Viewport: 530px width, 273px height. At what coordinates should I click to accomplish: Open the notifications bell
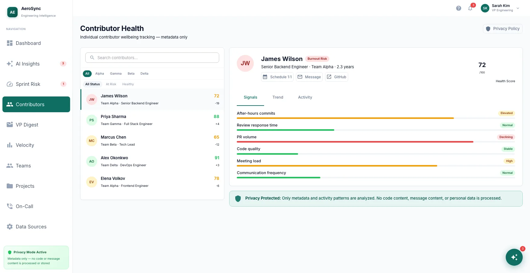click(470, 8)
